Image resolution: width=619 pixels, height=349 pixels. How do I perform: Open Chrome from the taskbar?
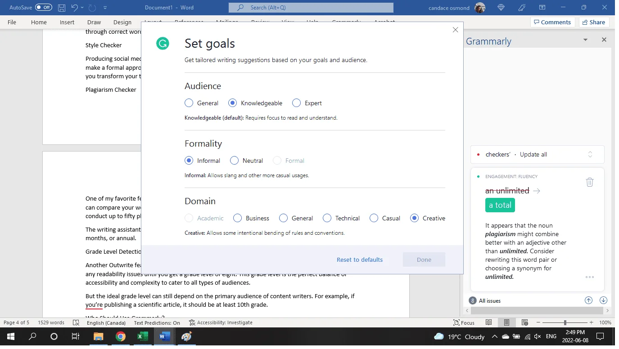(x=120, y=336)
